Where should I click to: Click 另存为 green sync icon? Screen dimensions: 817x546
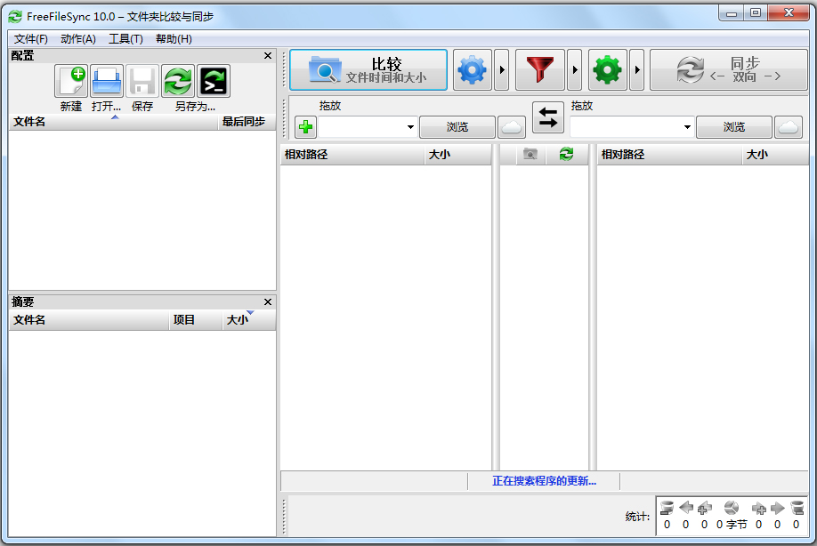click(178, 81)
